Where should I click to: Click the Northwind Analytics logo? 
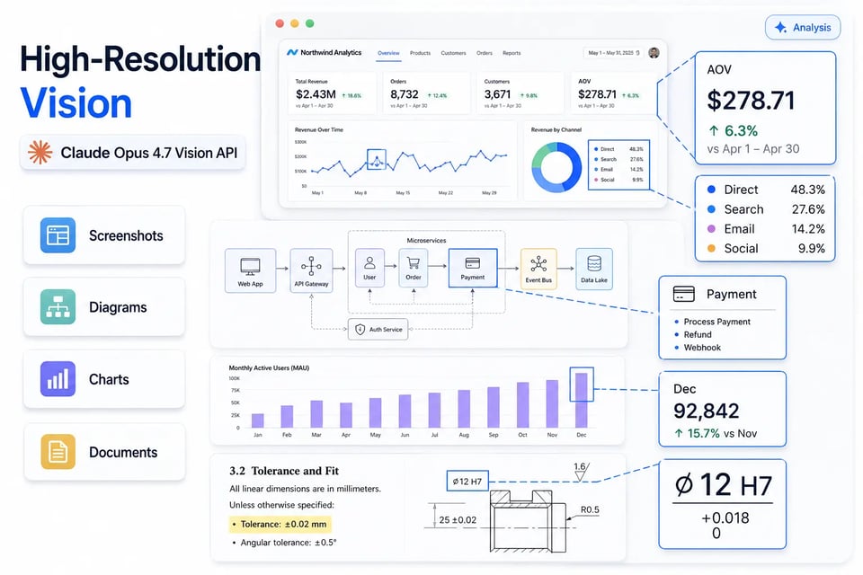point(325,53)
